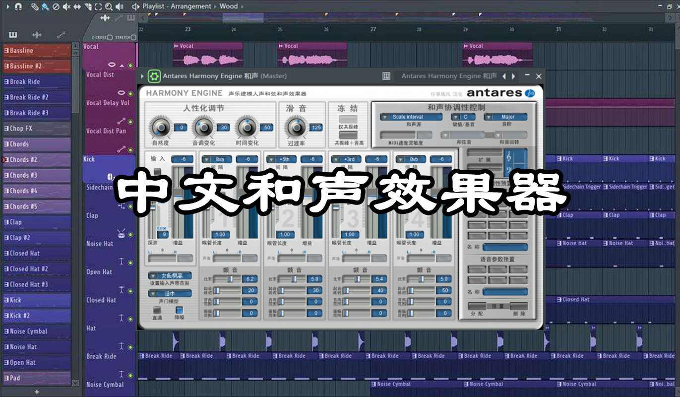Choose the dashed-square select tool
The image size is (680, 397).
pyautogui.click(x=98, y=6)
